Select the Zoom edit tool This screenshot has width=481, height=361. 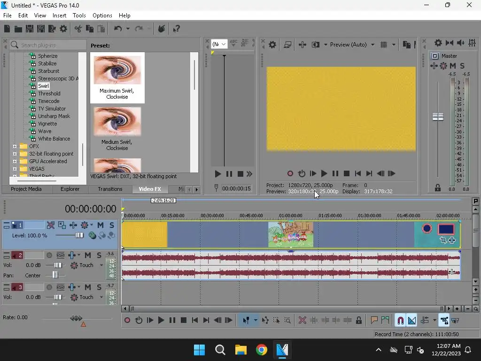point(287,321)
